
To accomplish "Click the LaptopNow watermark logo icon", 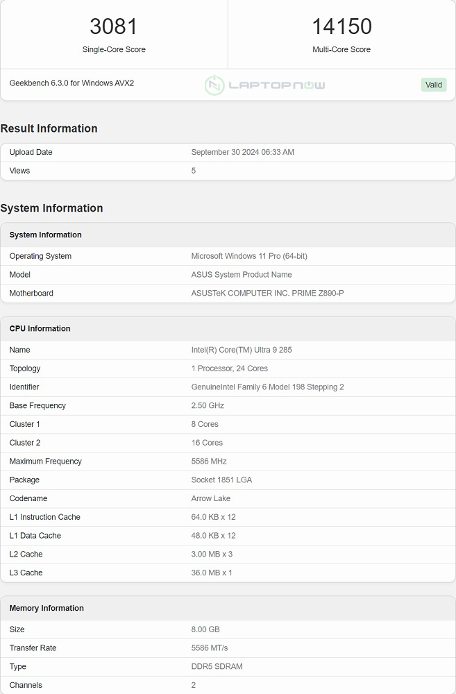I will pyautogui.click(x=214, y=85).
